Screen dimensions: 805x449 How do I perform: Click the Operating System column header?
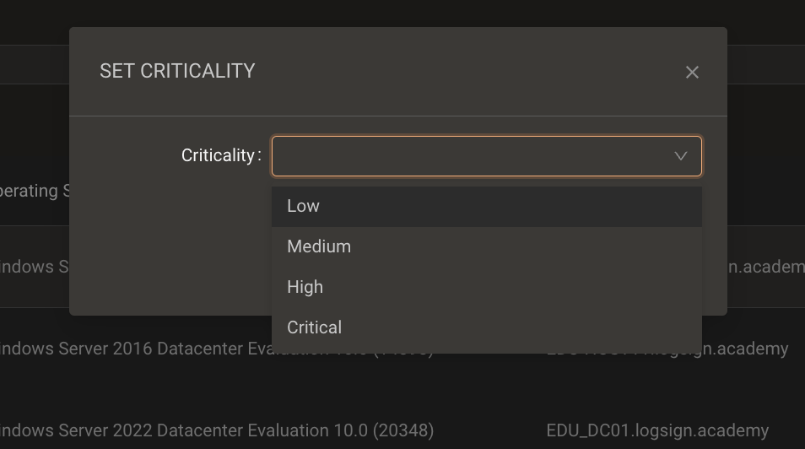pyautogui.click(x=35, y=191)
